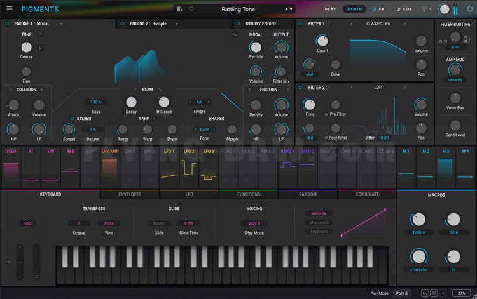This screenshot has height=299, width=477.
Task: Open the history list icon
Action: (433, 293)
